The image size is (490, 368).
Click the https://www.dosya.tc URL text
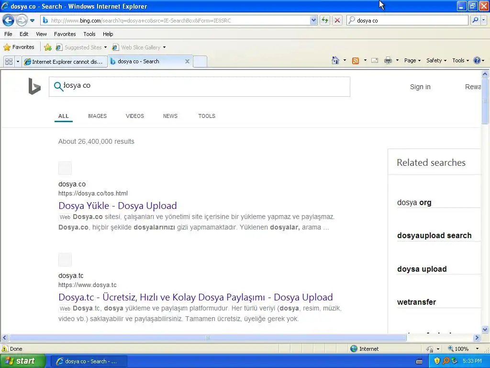coord(87,285)
